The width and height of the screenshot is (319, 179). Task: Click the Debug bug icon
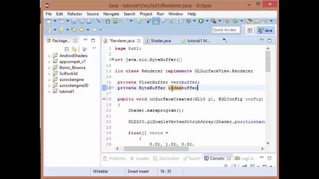(x=188, y=21)
